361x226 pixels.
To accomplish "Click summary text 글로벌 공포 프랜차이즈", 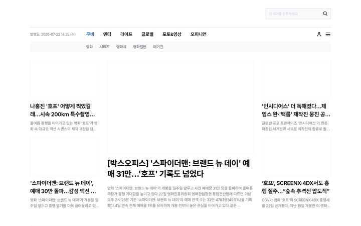I will [x=296, y=126].
